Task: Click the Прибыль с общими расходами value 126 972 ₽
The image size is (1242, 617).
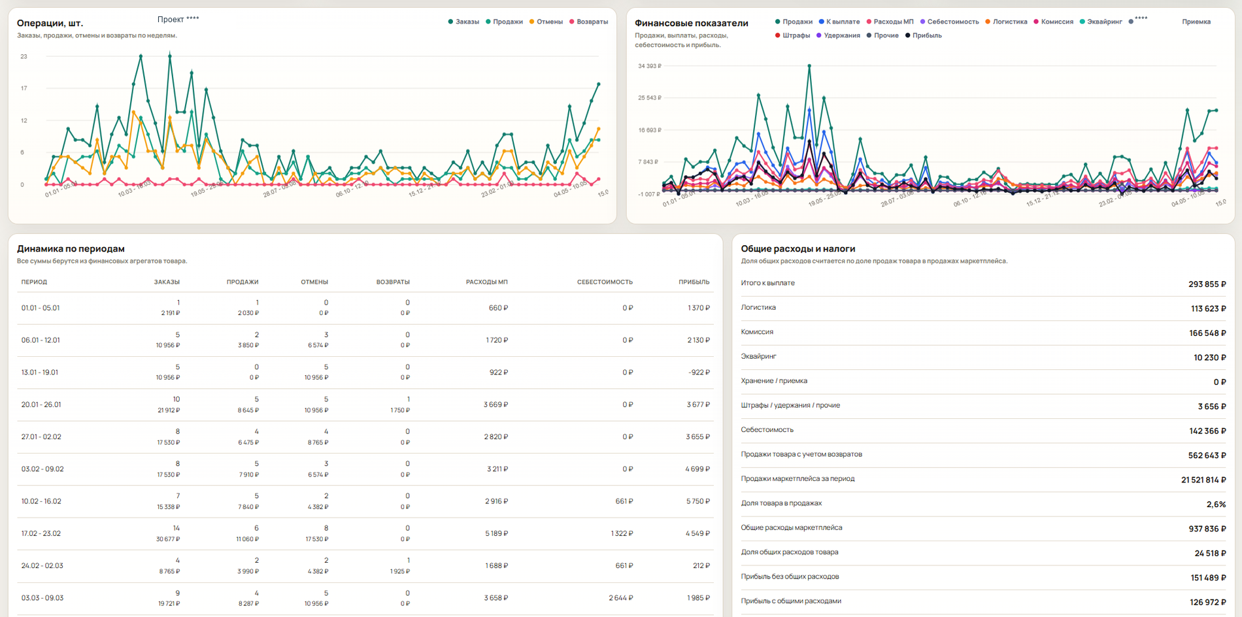Action: pos(1208,602)
